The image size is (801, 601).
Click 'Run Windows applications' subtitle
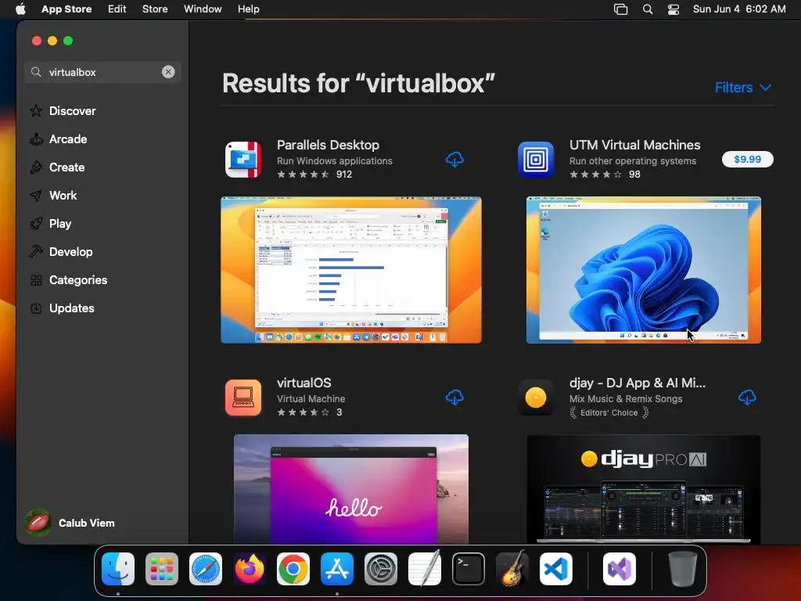pyautogui.click(x=335, y=161)
